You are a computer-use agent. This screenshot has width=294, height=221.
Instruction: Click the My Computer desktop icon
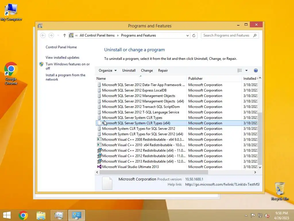point(11,12)
